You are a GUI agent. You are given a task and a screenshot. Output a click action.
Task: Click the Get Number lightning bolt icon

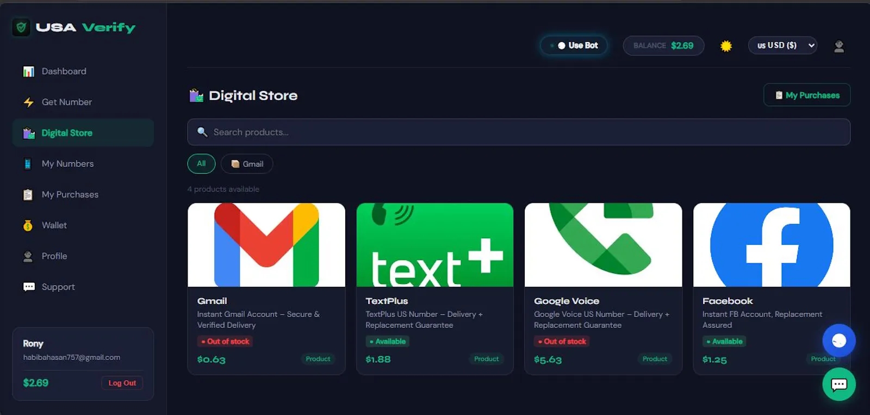(x=28, y=102)
